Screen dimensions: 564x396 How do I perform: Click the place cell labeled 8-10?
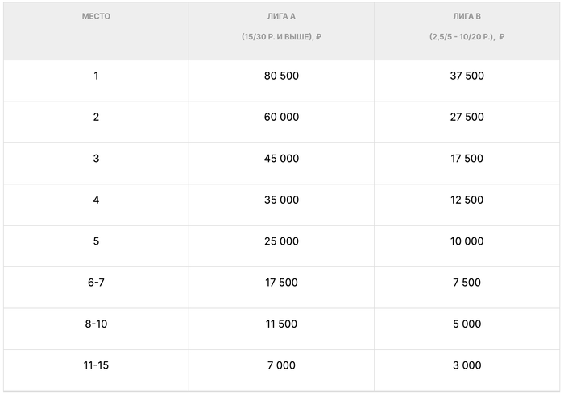point(96,324)
